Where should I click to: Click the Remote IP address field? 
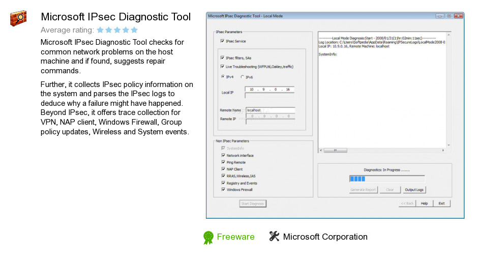click(x=271, y=117)
